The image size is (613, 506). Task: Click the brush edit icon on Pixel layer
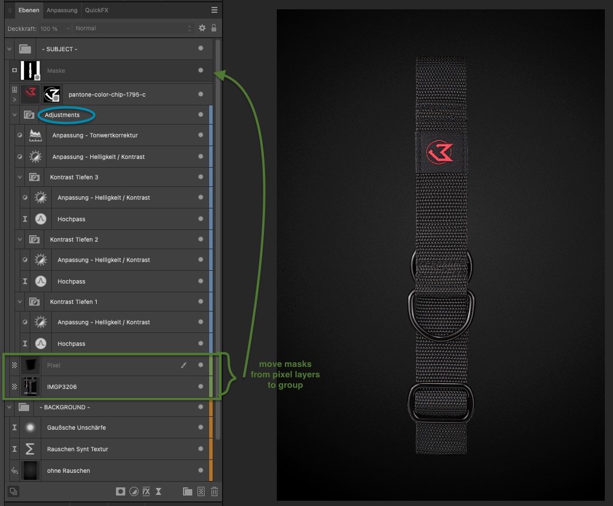pos(184,365)
